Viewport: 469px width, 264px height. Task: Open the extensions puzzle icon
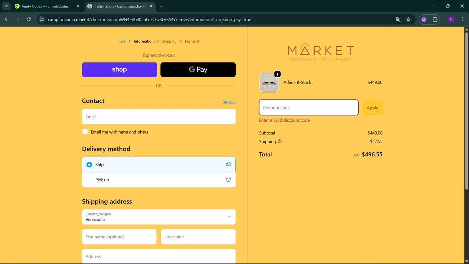(x=435, y=19)
